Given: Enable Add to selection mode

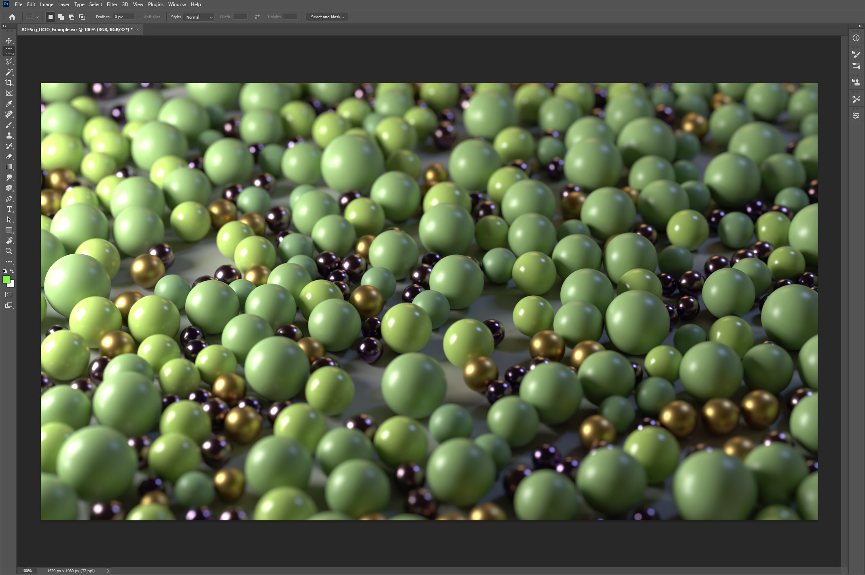Looking at the screenshot, I should tap(61, 17).
